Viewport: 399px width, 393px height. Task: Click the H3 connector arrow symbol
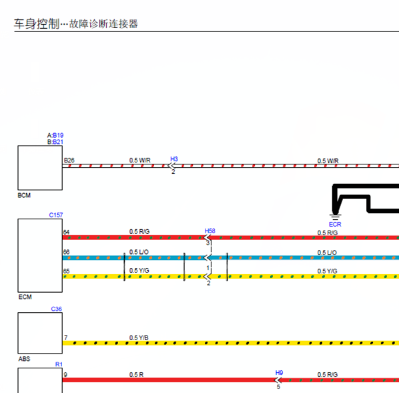pyautogui.click(x=171, y=166)
